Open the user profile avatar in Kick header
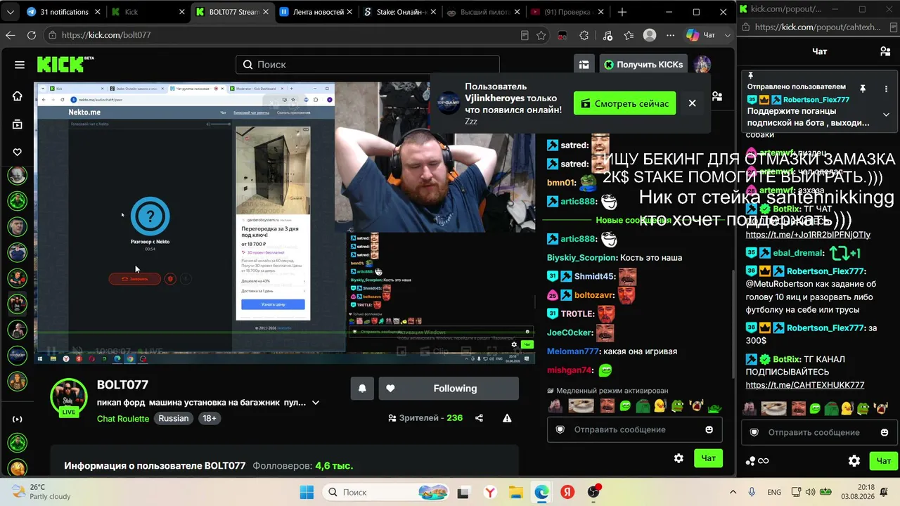This screenshot has width=900, height=506. (702, 65)
